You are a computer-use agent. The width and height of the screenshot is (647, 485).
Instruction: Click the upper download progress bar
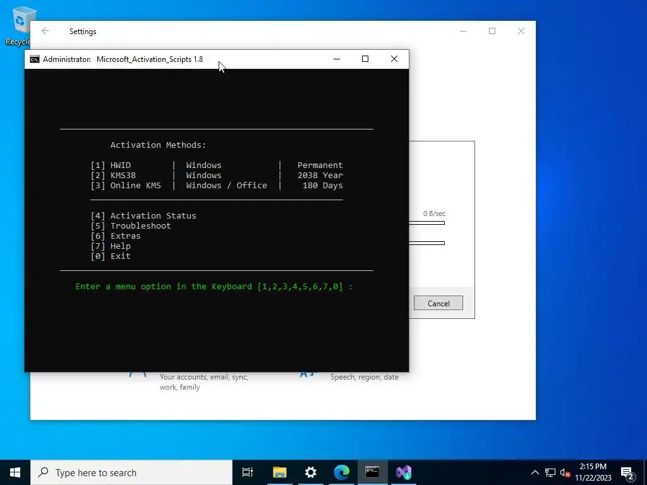(426, 223)
